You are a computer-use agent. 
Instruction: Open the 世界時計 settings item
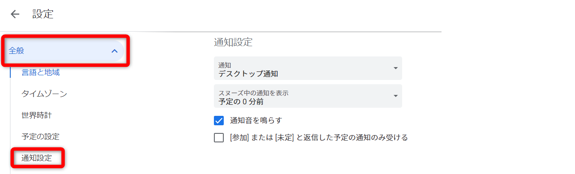37,115
